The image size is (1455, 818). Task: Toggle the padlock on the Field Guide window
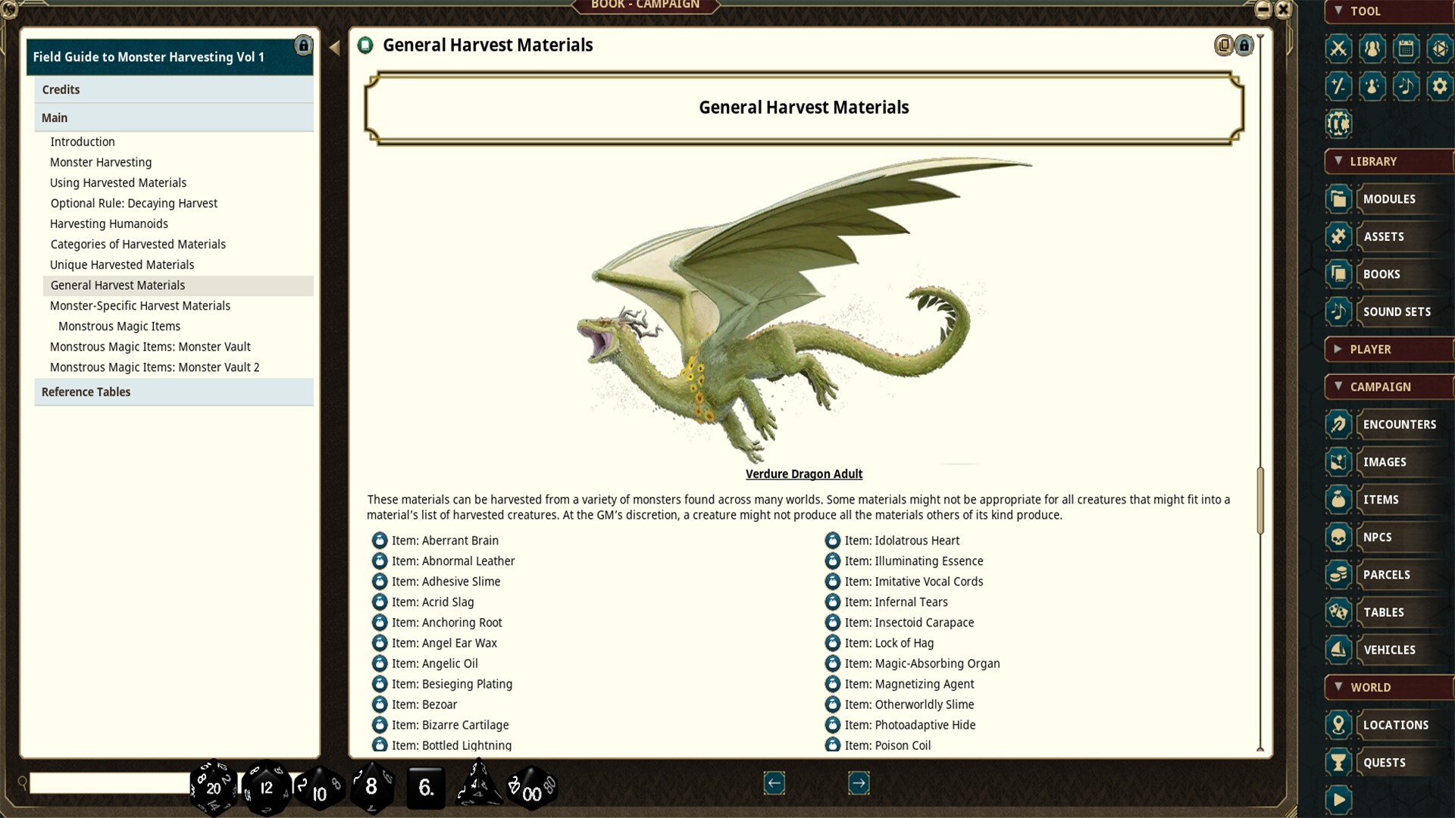(x=304, y=46)
